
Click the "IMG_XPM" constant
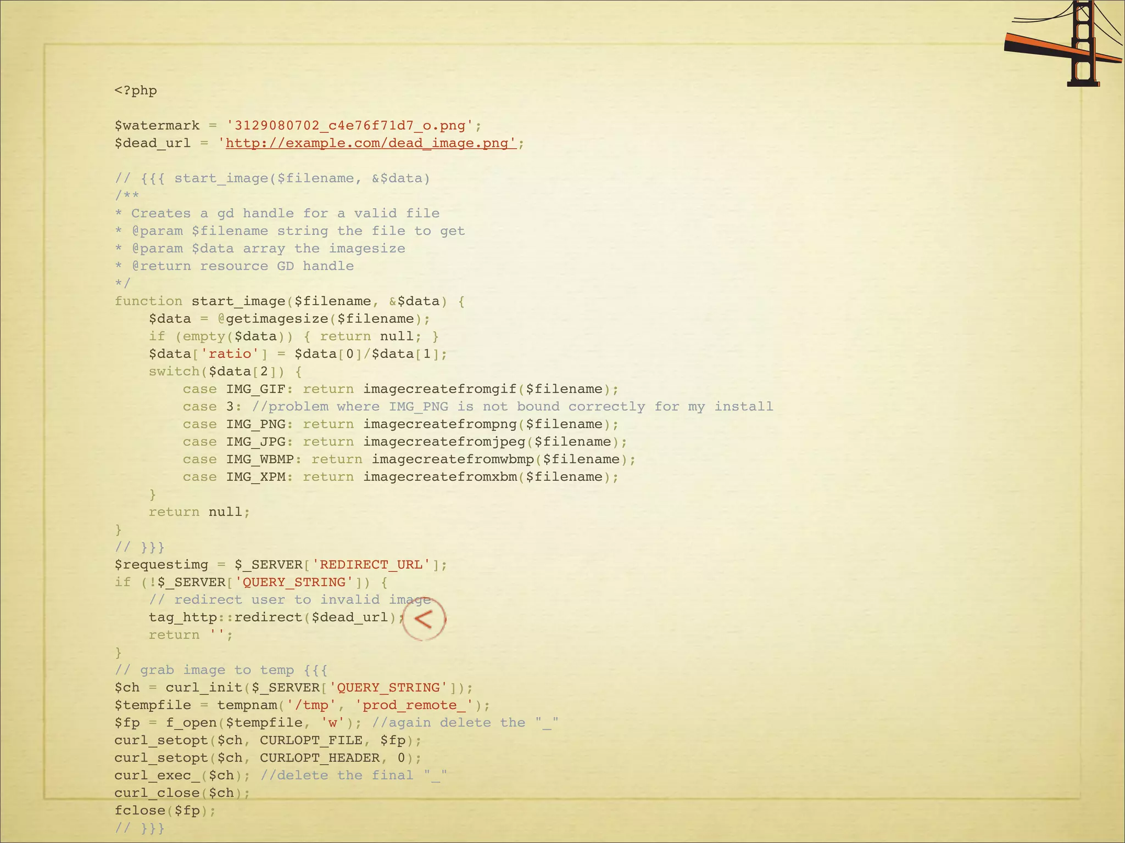click(x=255, y=477)
